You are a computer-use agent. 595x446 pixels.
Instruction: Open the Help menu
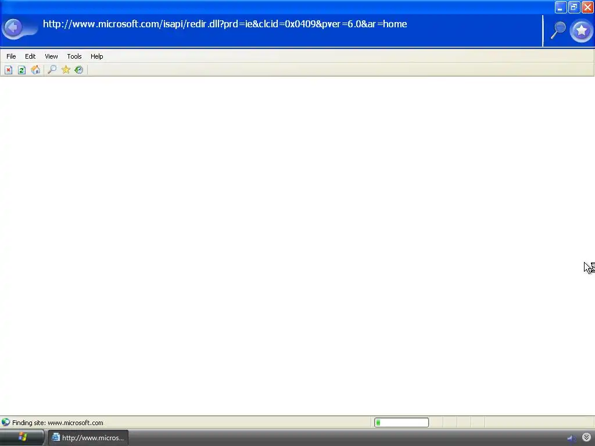97,56
